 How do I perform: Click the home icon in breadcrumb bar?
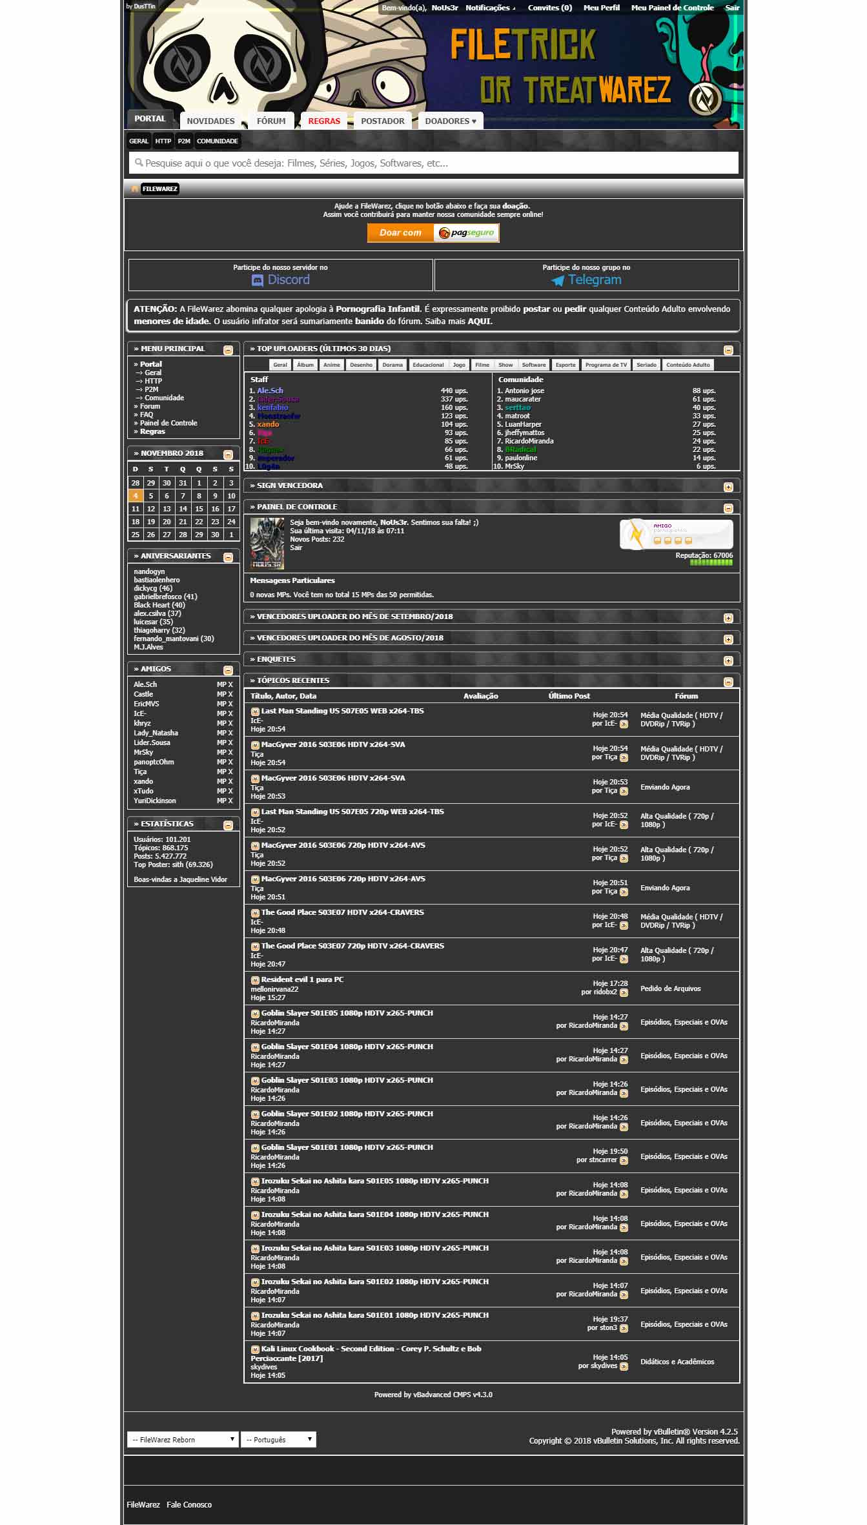coord(134,189)
